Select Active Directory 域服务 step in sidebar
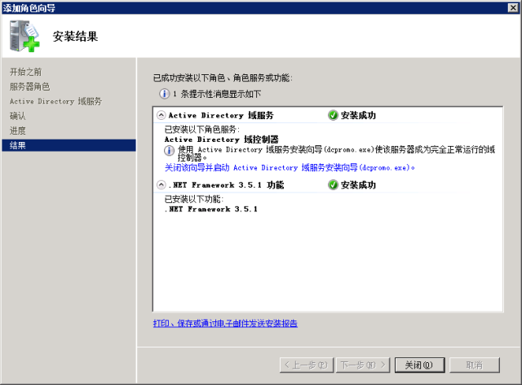Image resolution: width=522 pixels, height=385 pixels. click(55, 101)
